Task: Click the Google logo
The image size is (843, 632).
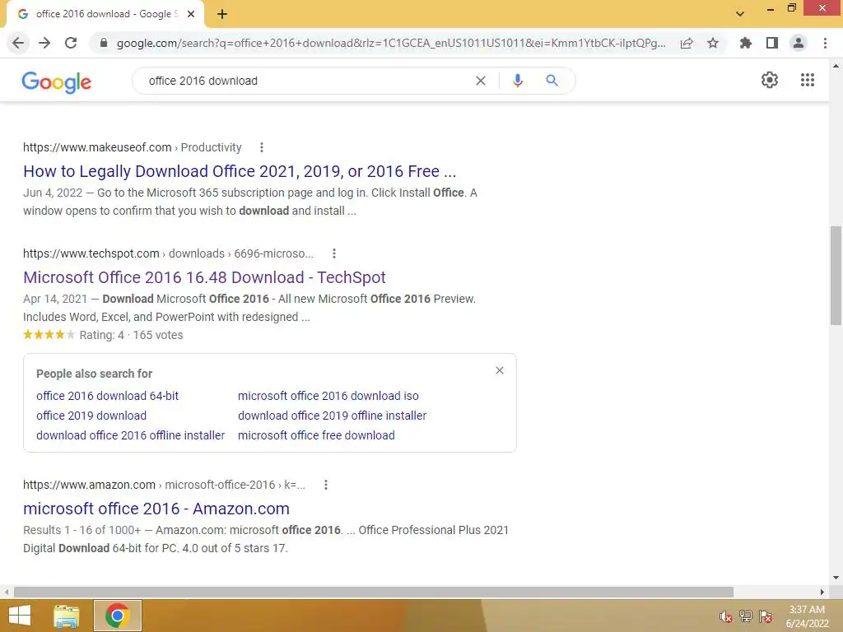Action: [57, 82]
